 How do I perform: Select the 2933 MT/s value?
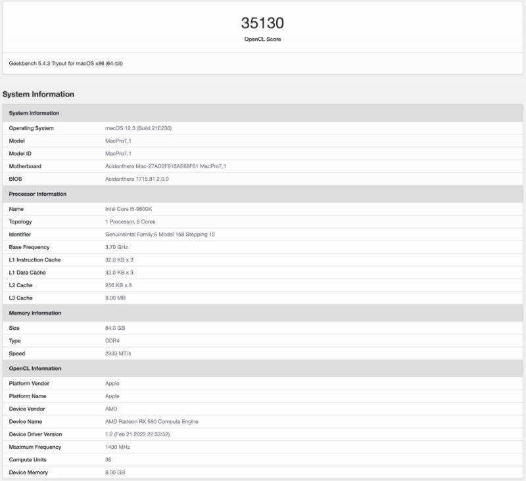[x=118, y=354]
